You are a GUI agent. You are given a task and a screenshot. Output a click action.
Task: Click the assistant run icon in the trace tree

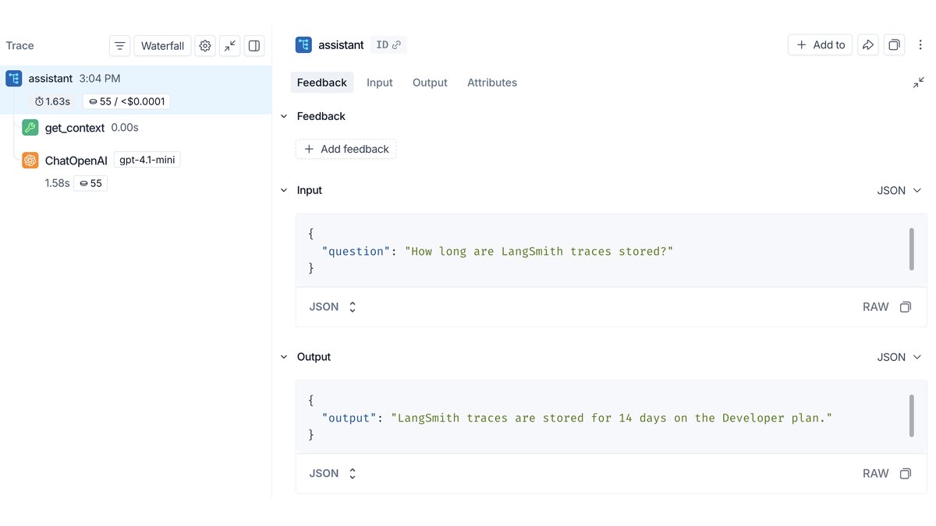point(13,79)
